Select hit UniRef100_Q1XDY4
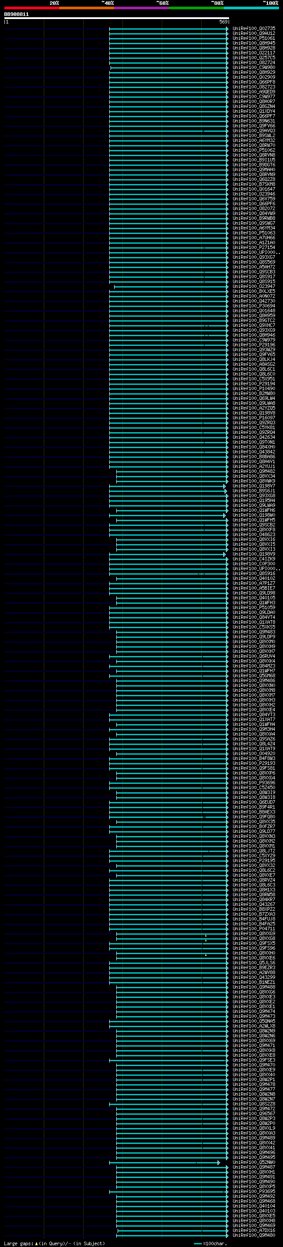 tap(254, 111)
